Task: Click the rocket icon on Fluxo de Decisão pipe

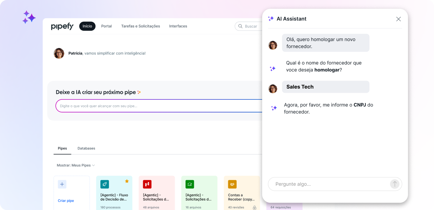Action: 105,184
